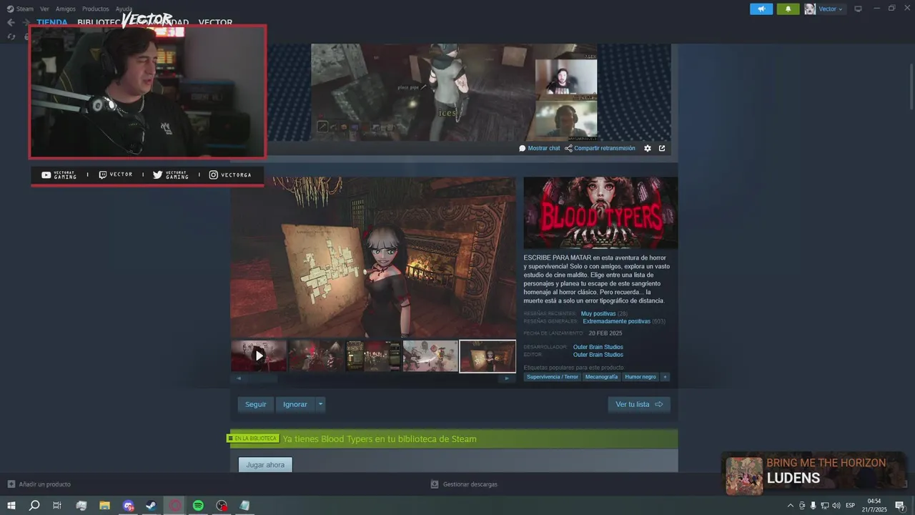Click the thumbnail strip scrollbar
Viewport: 915px width, 515px height.
click(372, 378)
